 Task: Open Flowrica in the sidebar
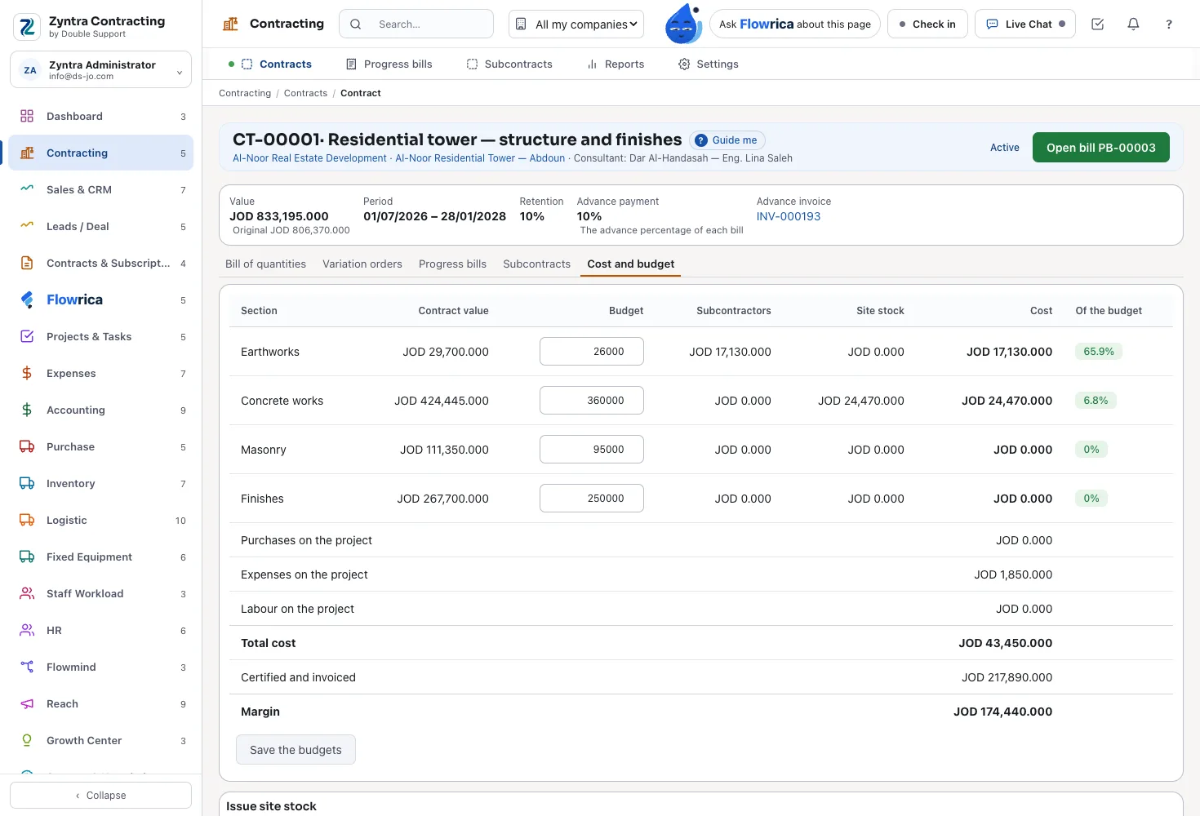(100, 299)
